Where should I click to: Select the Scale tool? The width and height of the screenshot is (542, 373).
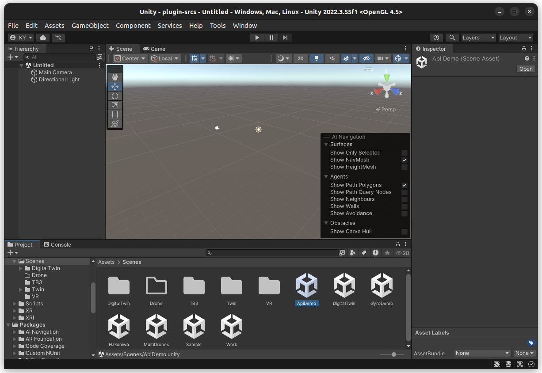point(115,105)
